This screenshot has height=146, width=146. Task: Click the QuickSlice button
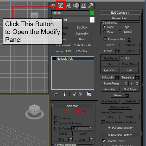click(x=110, y=70)
